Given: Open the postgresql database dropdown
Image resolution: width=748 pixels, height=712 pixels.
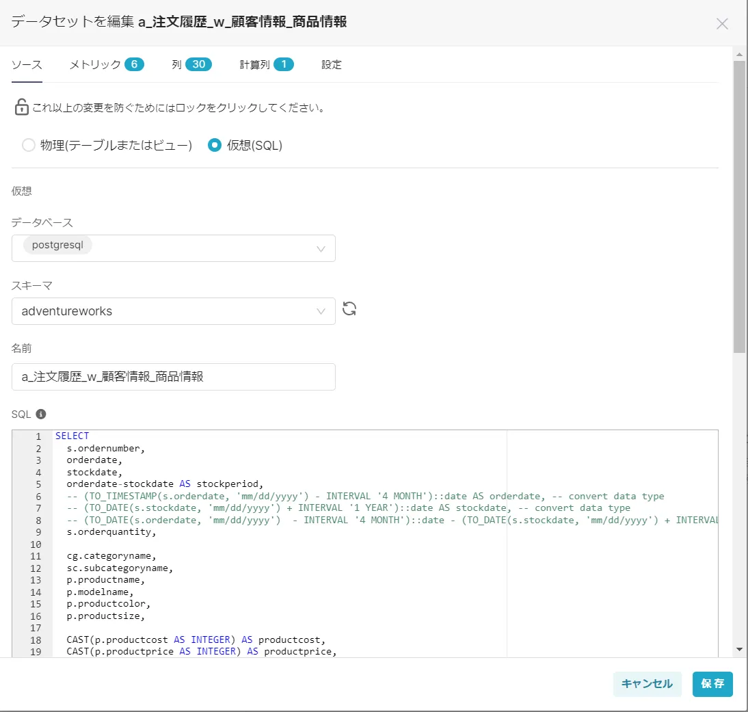Looking at the screenshot, I should coord(174,248).
